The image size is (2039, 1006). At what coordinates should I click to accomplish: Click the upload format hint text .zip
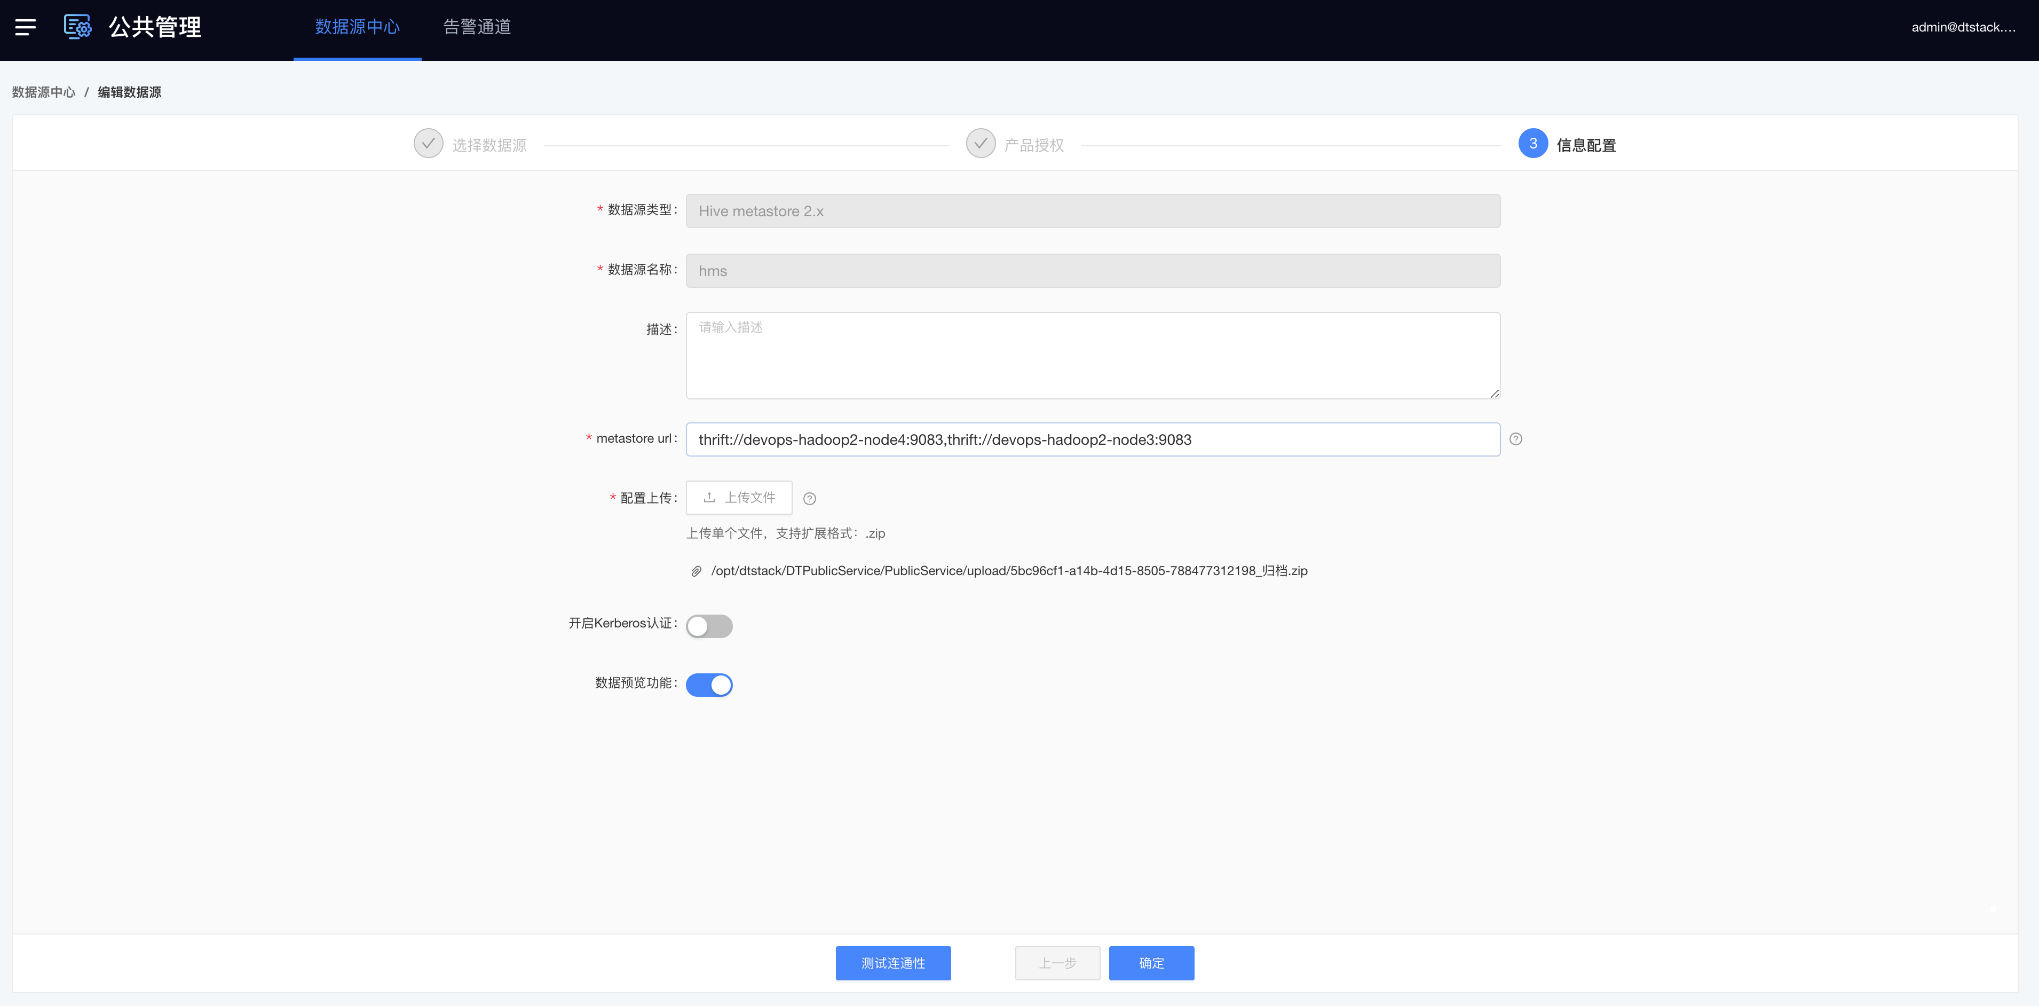(x=785, y=533)
